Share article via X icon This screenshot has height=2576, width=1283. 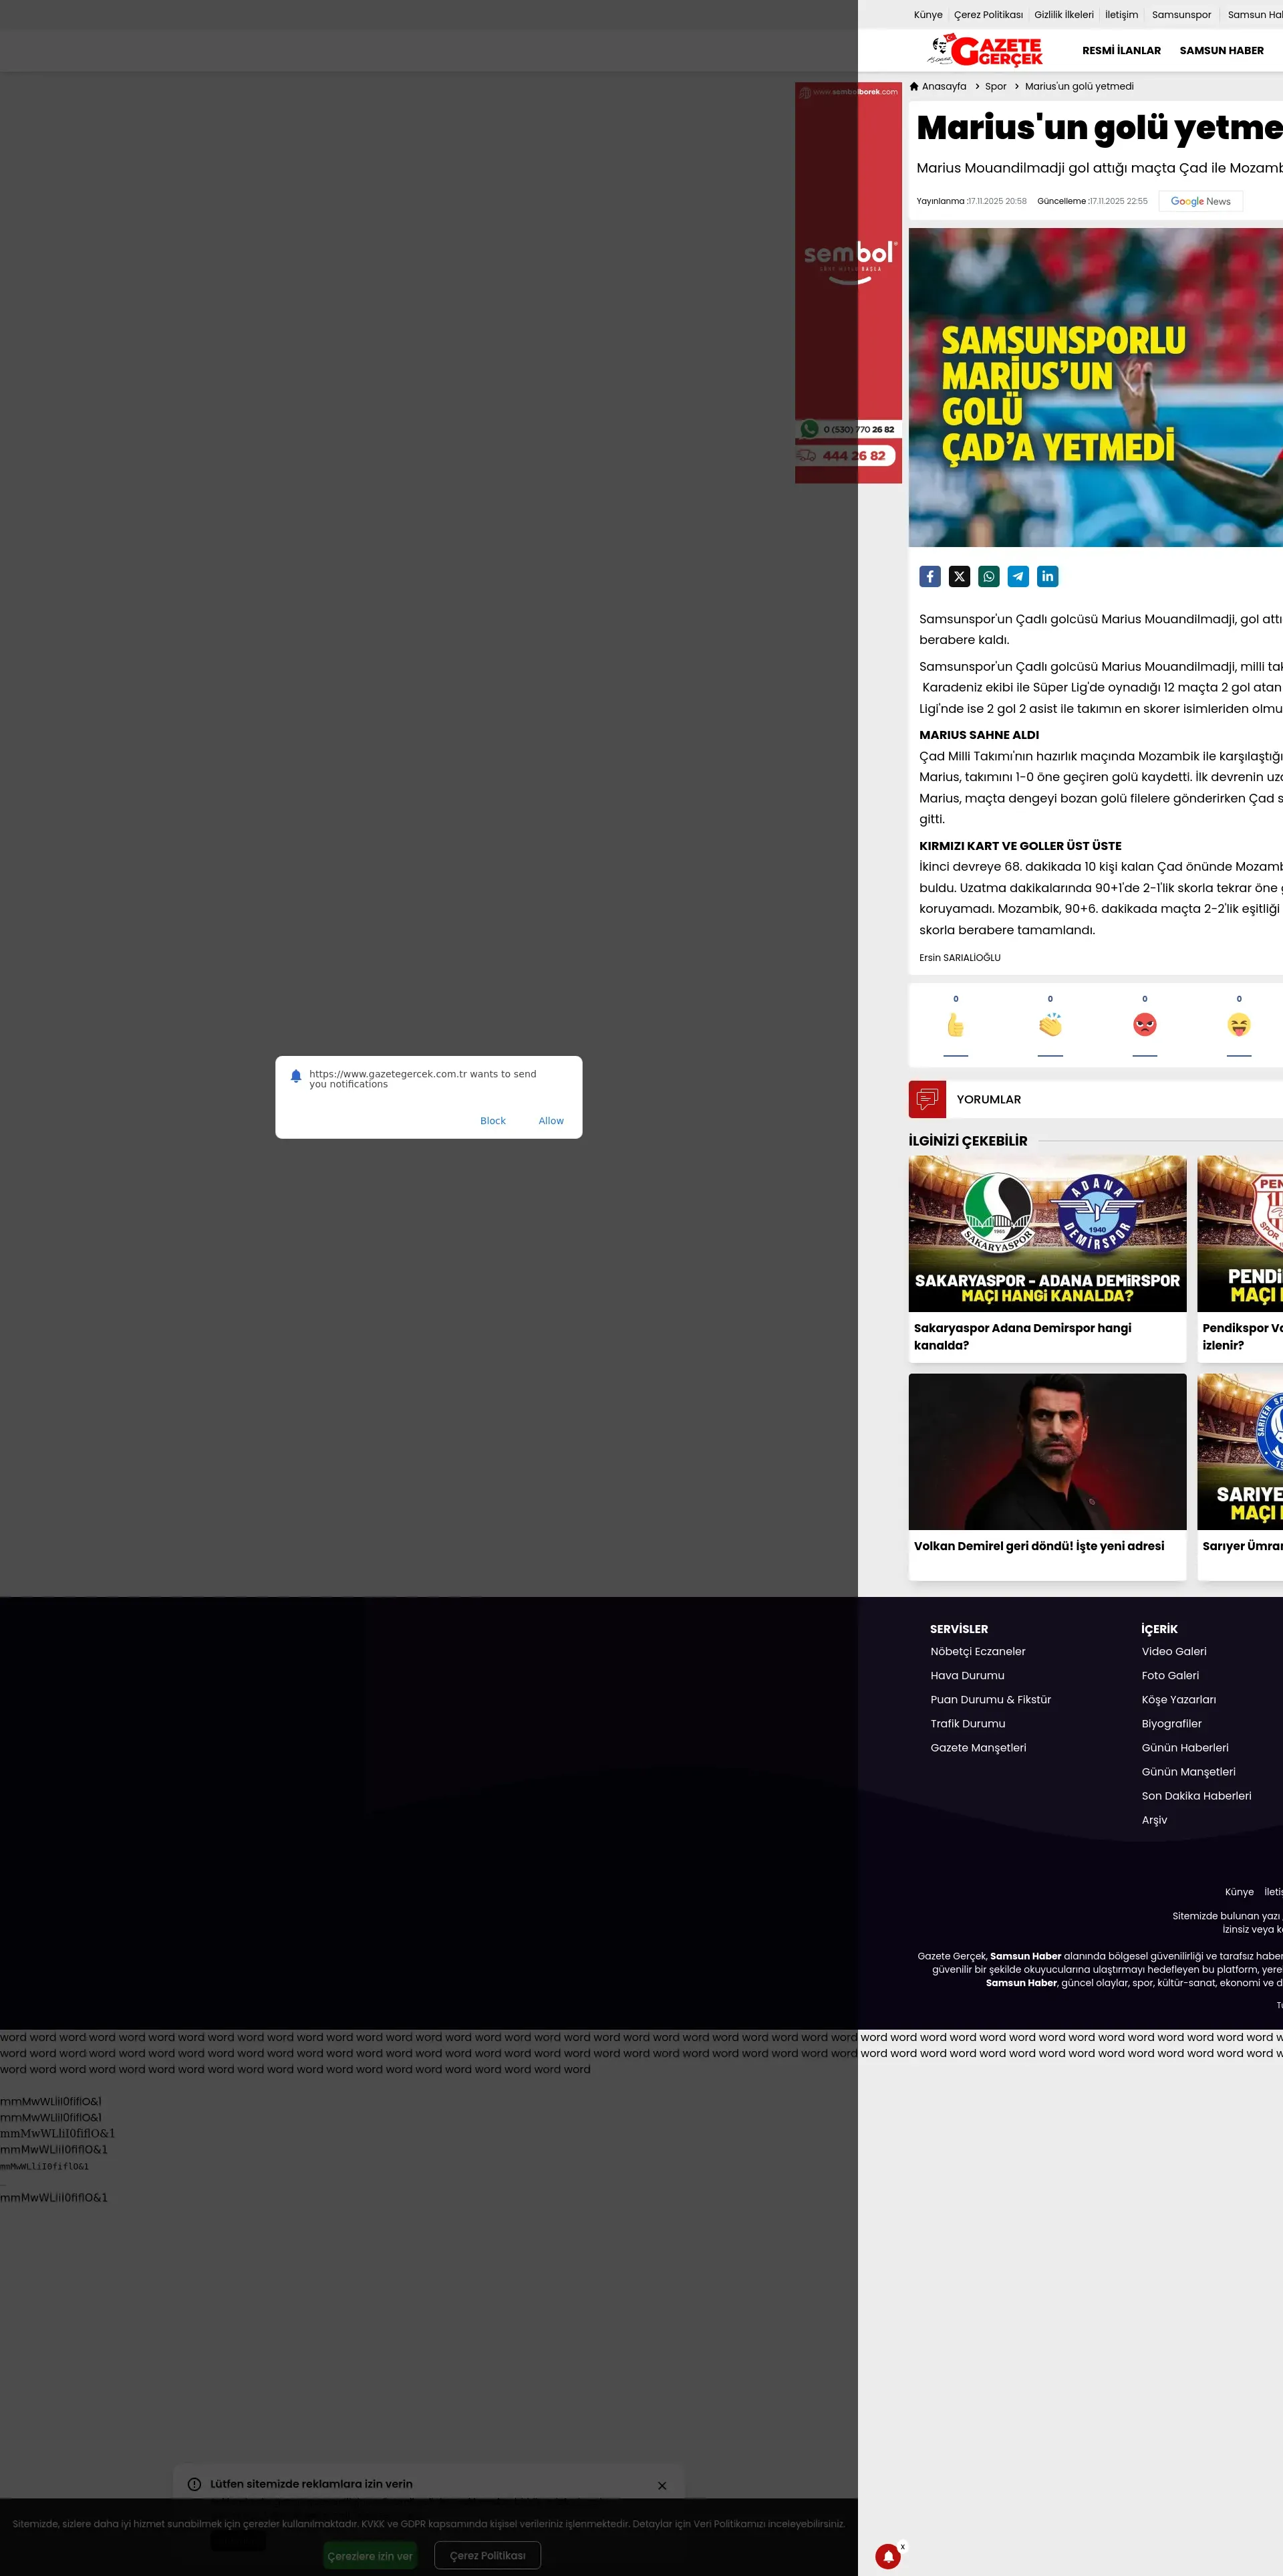point(960,576)
